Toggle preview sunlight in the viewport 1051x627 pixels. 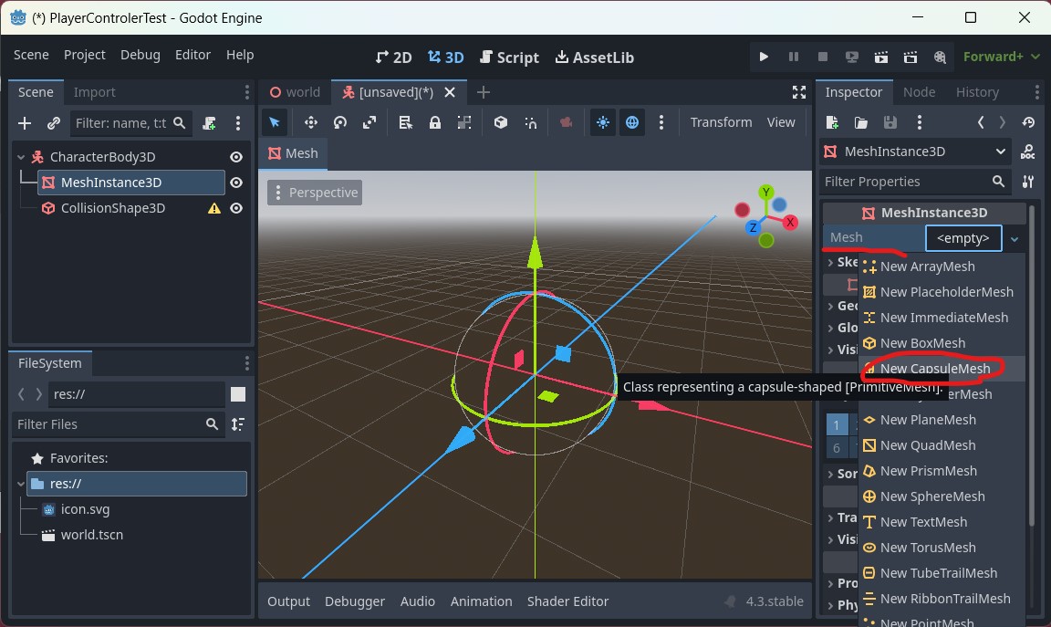coord(602,121)
